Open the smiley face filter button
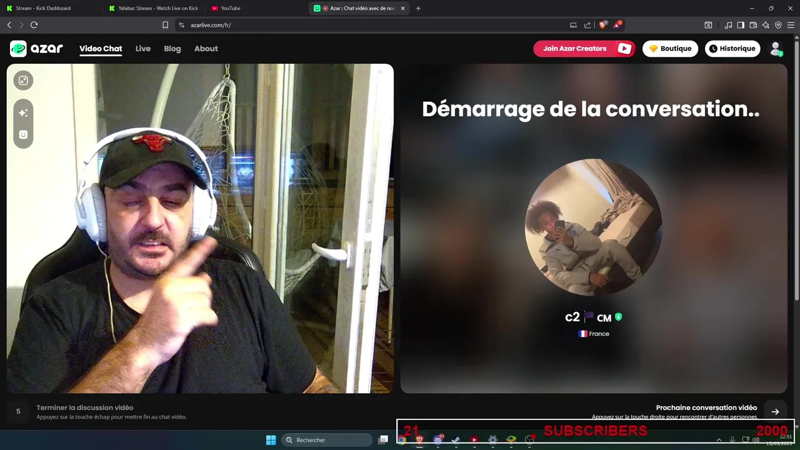This screenshot has height=450, width=800. (23, 134)
